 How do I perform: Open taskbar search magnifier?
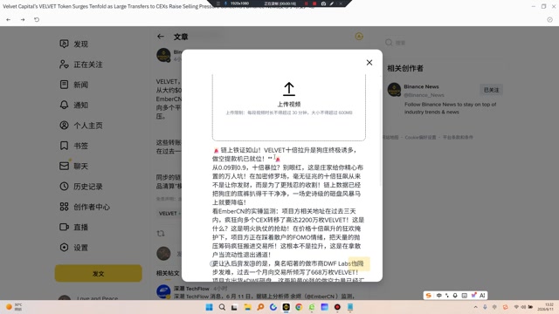pos(222,307)
